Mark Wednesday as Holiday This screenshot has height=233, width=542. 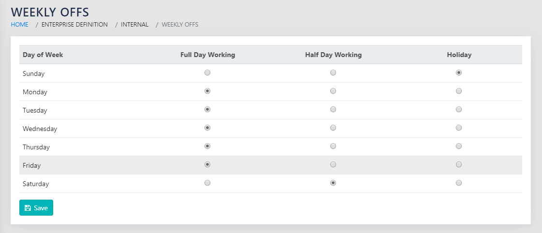pos(459,128)
